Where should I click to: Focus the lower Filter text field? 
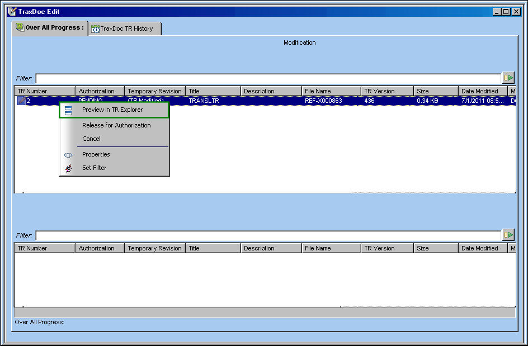coord(268,235)
